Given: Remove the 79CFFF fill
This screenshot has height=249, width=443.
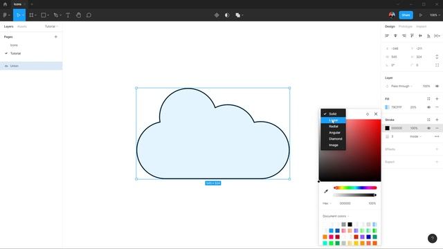Looking at the screenshot, I should click(x=437, y=107).
